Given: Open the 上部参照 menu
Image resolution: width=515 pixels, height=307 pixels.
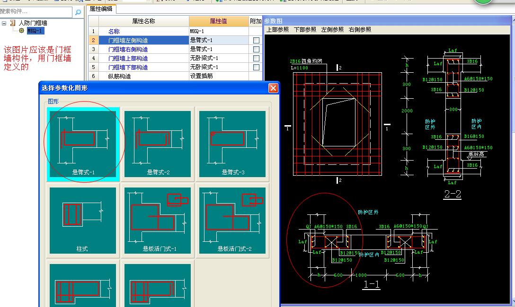Looking at the screenshot, I should click(277, 29).
